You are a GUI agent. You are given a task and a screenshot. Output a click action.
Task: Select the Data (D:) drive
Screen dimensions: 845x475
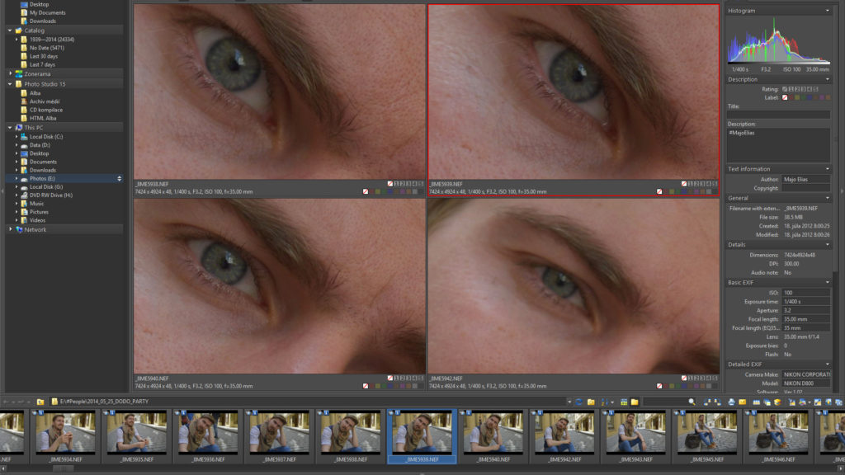tap(40, 145)
